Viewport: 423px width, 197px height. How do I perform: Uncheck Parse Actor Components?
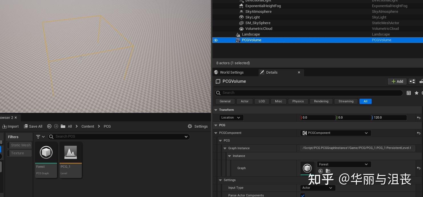(x=303, y=195)
